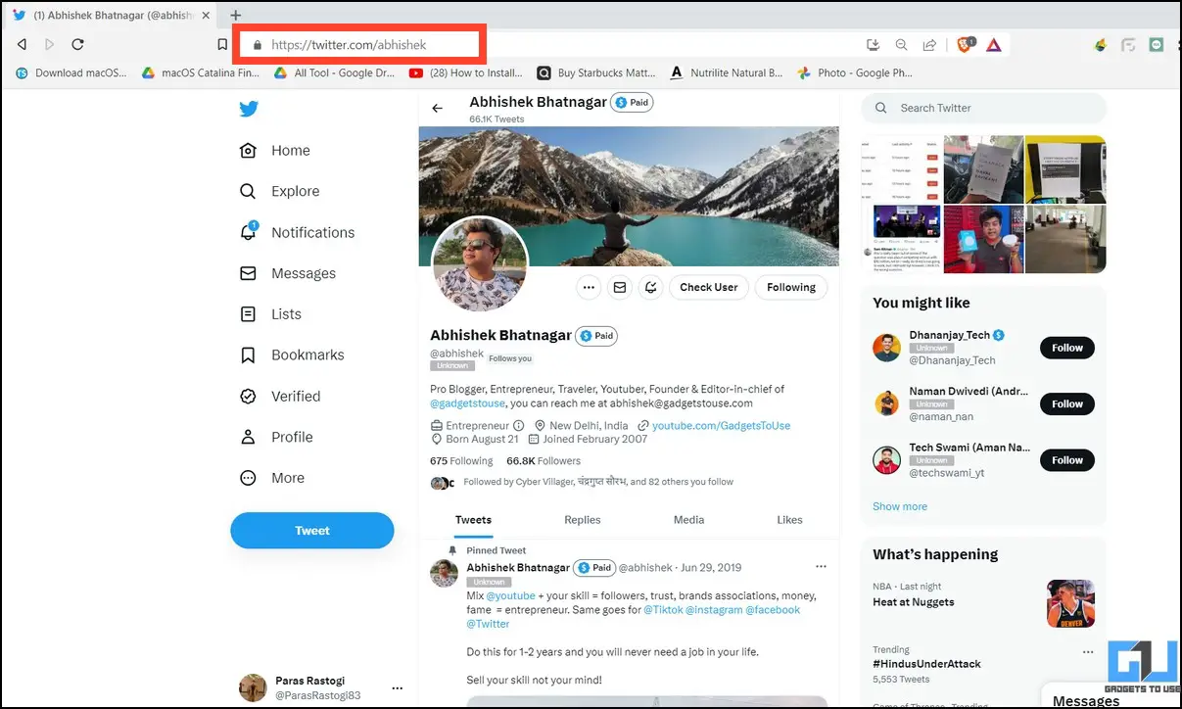Switch to the Media tab

point(688,520)
